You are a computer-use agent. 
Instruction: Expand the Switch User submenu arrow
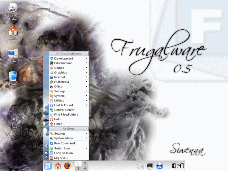tap(86, 148)
